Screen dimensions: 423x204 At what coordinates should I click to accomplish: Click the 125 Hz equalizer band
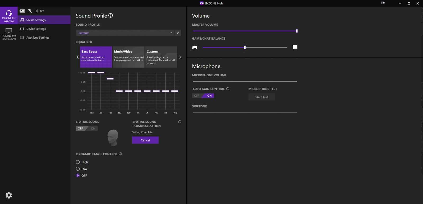tap(110, 79)
